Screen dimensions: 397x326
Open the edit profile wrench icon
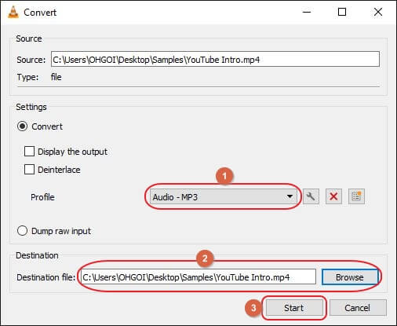point(311,196)
